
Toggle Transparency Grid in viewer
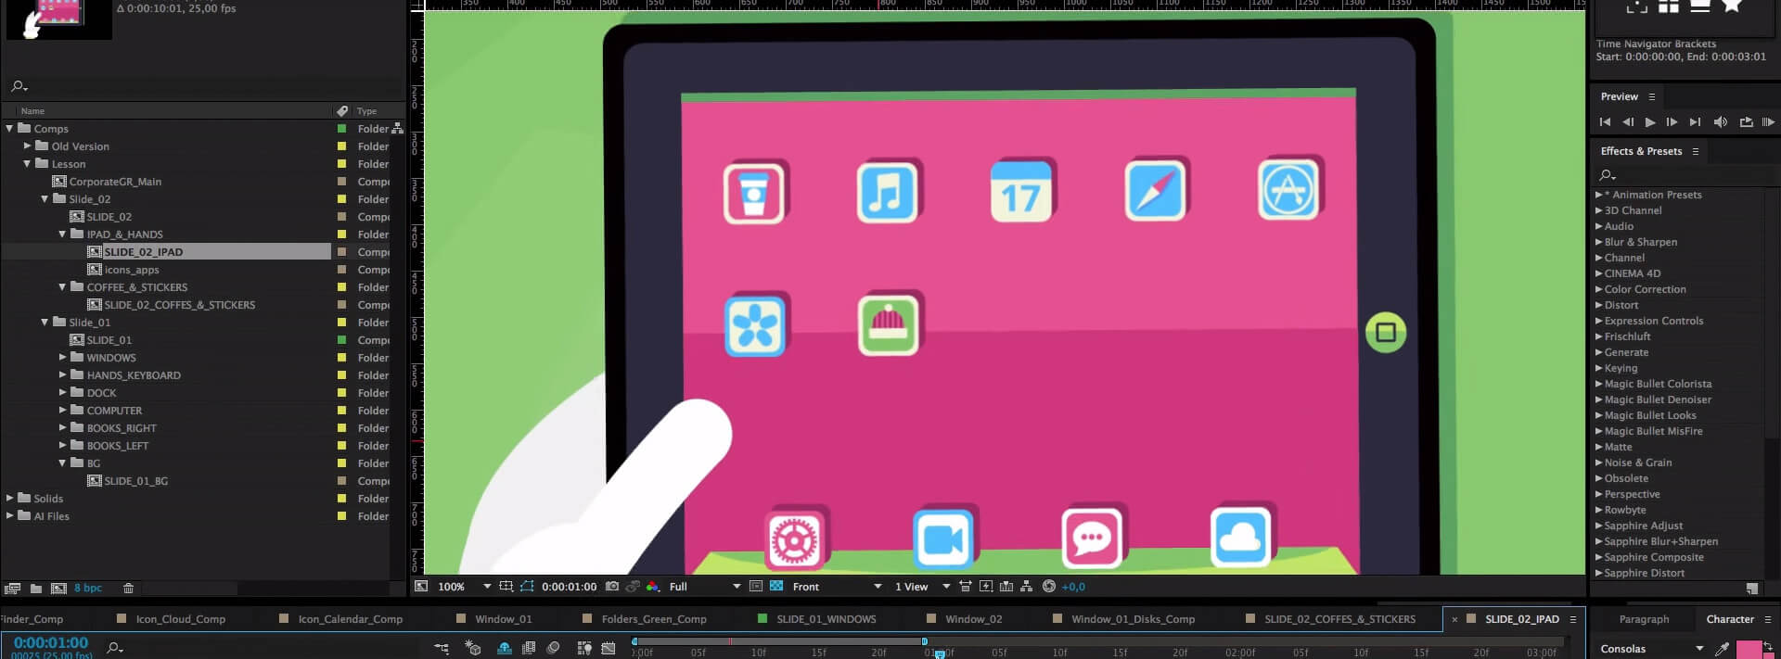776,587
